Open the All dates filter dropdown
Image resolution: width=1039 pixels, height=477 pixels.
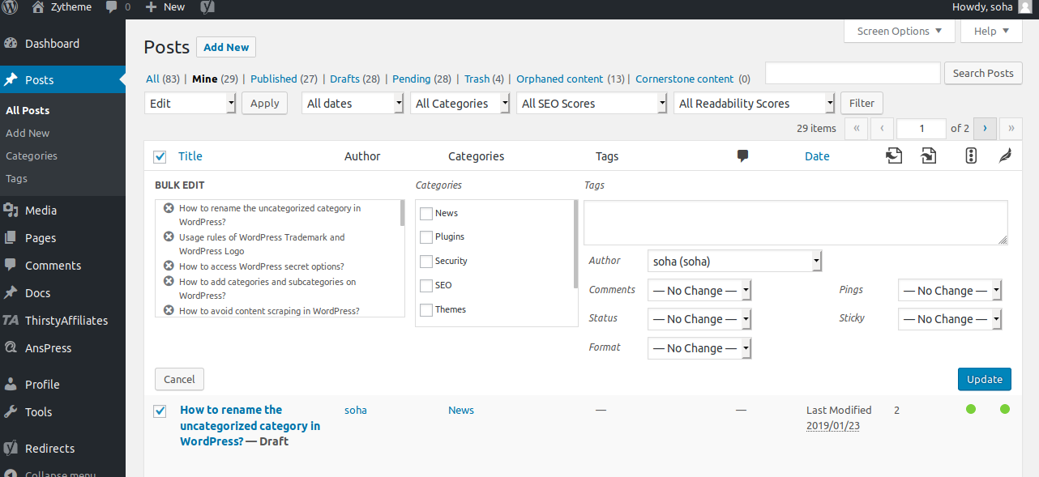pyautogui.click(x=353, y=104)
